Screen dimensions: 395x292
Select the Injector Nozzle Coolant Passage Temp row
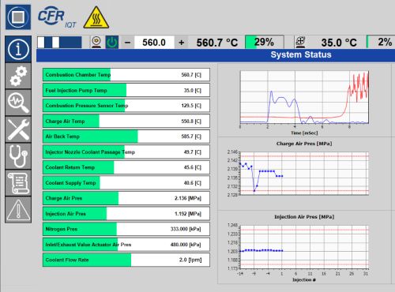click(126, 152)
